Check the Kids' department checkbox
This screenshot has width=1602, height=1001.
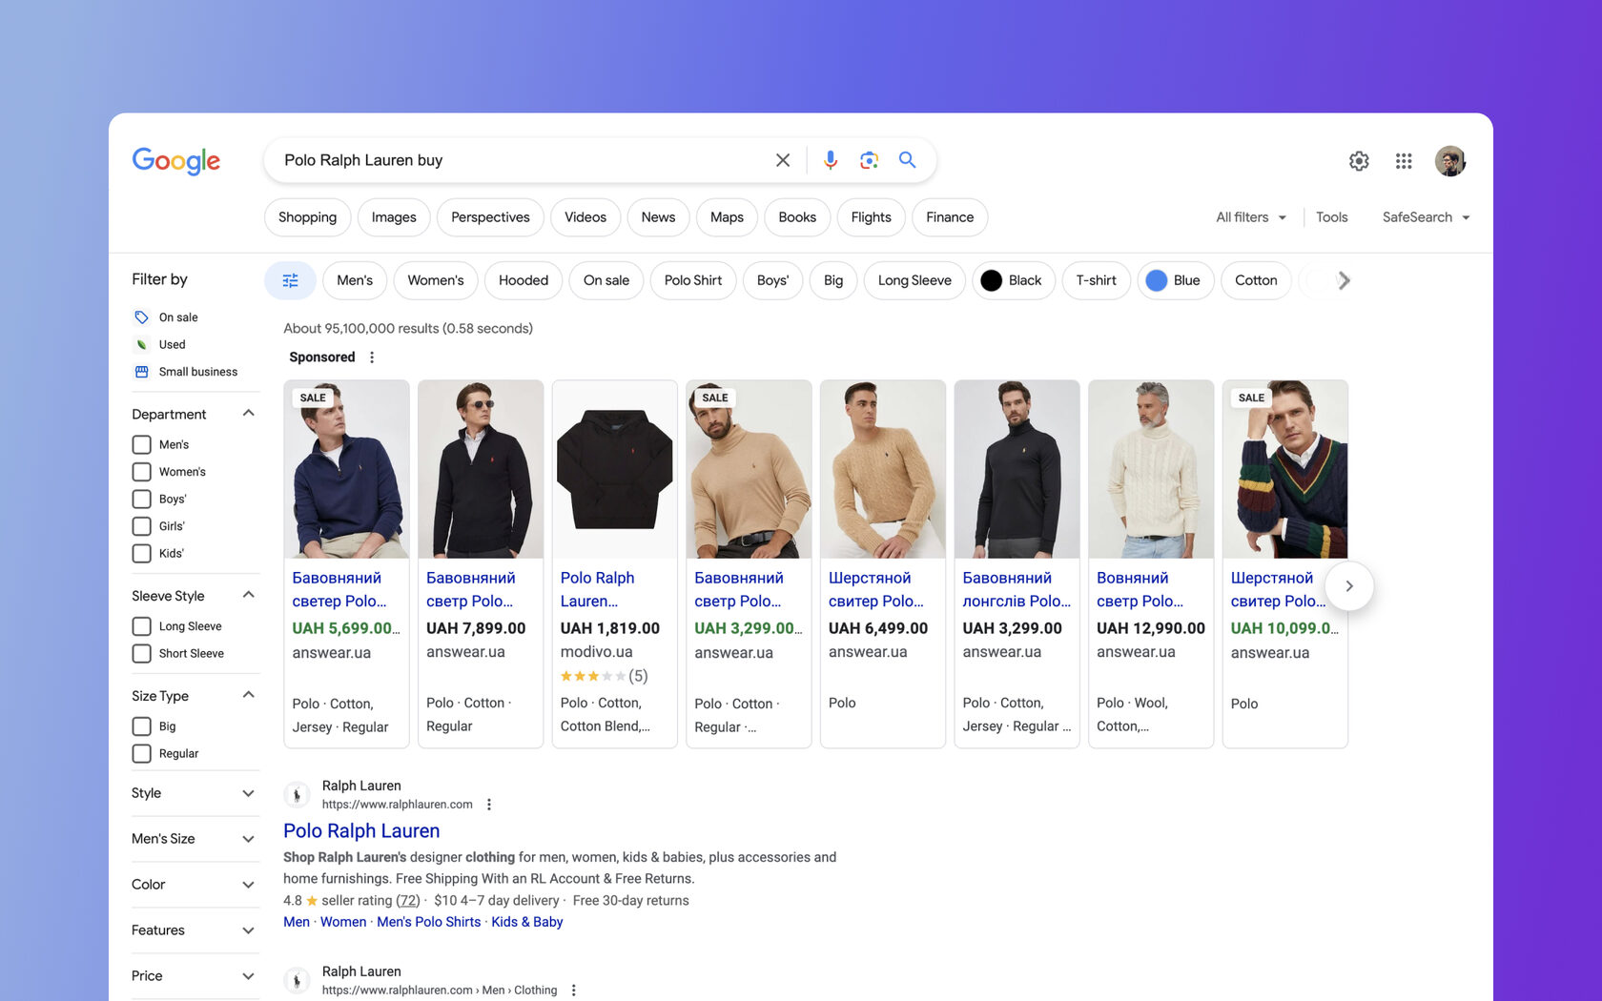141,553
